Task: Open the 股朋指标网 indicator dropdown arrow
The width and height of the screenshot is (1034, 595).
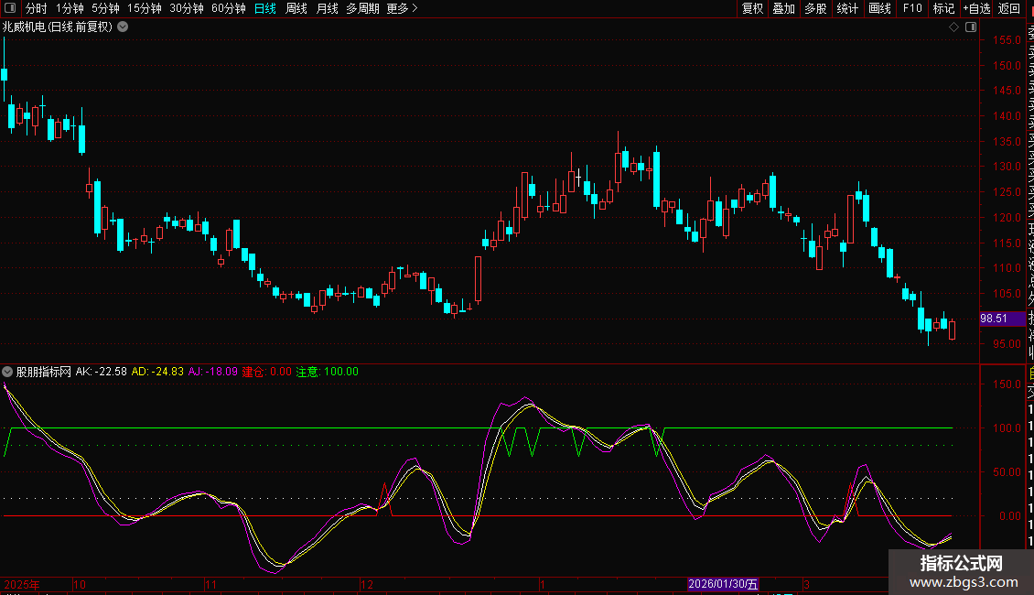Action: pos(7,372)
